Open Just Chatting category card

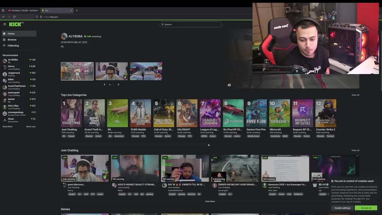coord(71,113)
